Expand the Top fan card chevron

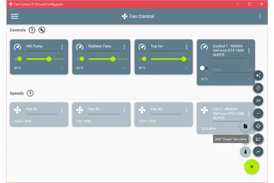[x=186, y=68]
